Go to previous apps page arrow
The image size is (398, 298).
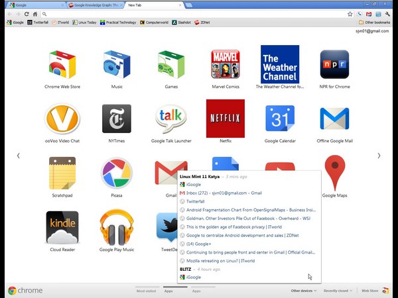coord(18,156)
